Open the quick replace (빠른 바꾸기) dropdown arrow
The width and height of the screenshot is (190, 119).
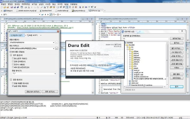pos(41,35)
